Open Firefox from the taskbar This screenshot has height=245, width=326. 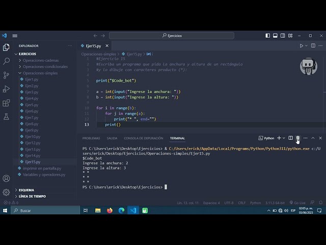pos(110,211)
